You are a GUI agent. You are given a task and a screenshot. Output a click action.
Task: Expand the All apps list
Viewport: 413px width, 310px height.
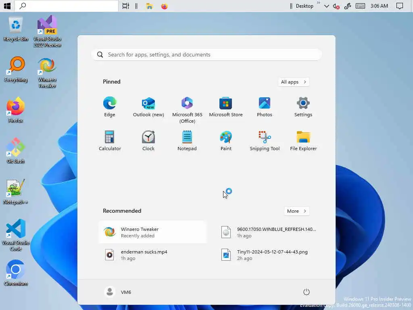[294, 82]
